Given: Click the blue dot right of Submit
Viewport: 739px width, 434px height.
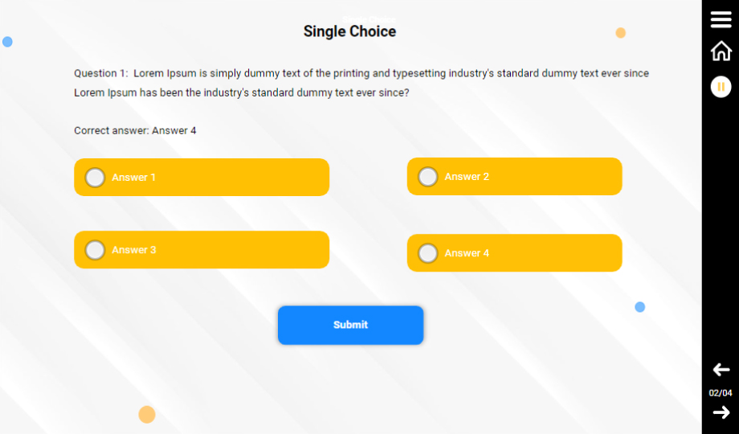Looking at the screenshot, I should pyautogui.click(x=640, y=307).
